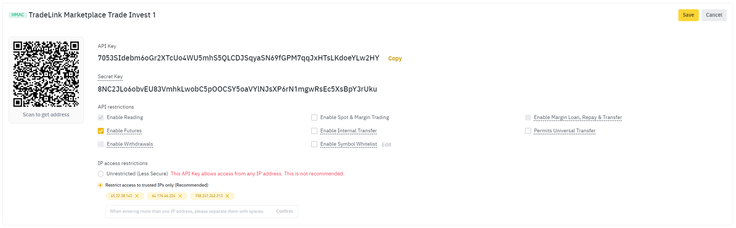Click the Secret Key label

click(x=110, y=77)
